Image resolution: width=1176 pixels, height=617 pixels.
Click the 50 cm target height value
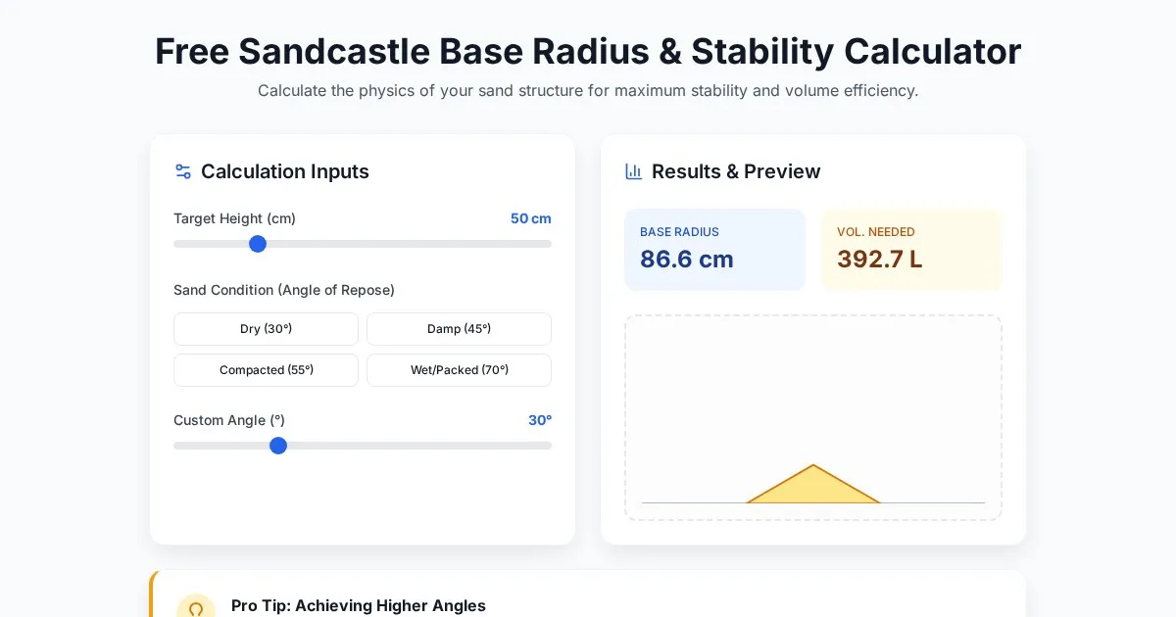(530, 218)
